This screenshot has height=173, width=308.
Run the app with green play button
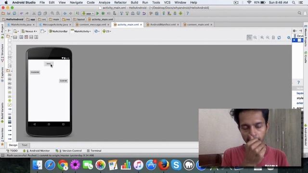click(x=98, y=13)
